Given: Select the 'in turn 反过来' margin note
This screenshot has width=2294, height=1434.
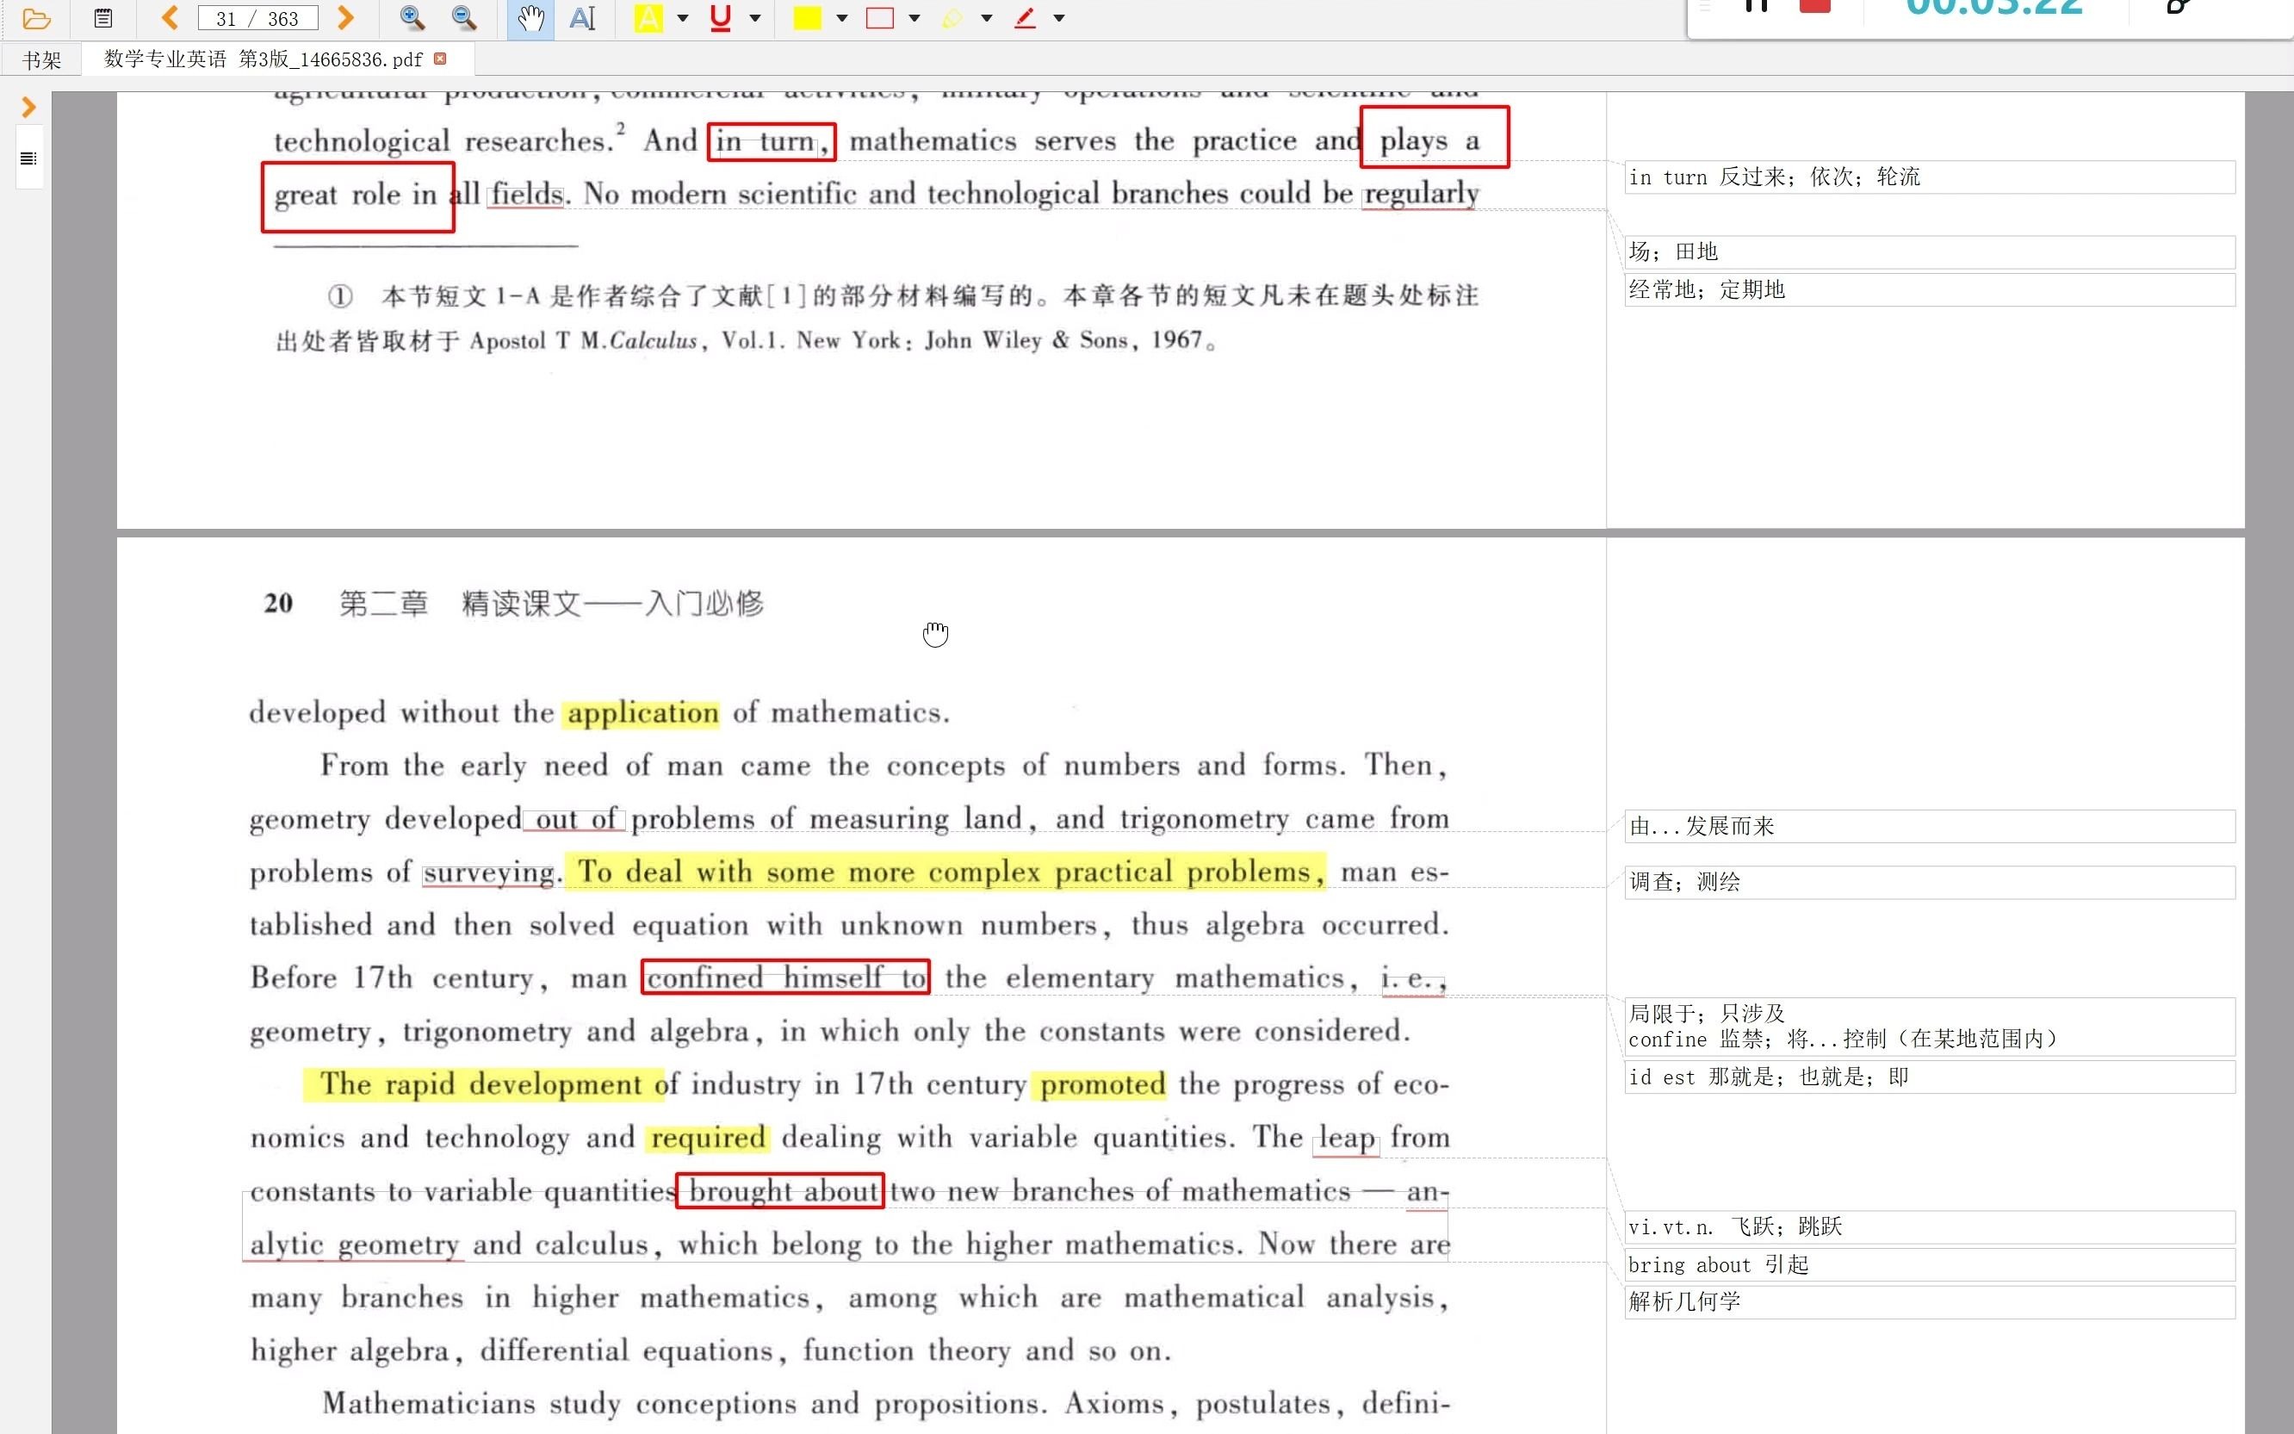Looking at the screenshot, I should pos(1929,177).
